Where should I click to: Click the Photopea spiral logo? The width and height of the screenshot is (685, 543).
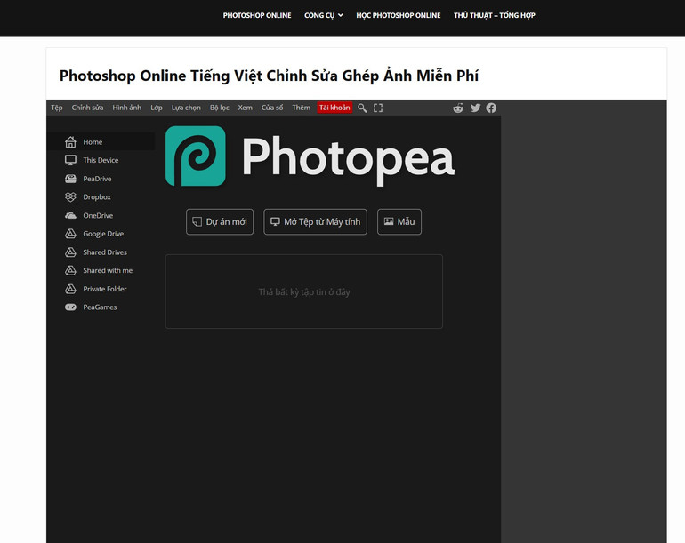click(196, 156)
